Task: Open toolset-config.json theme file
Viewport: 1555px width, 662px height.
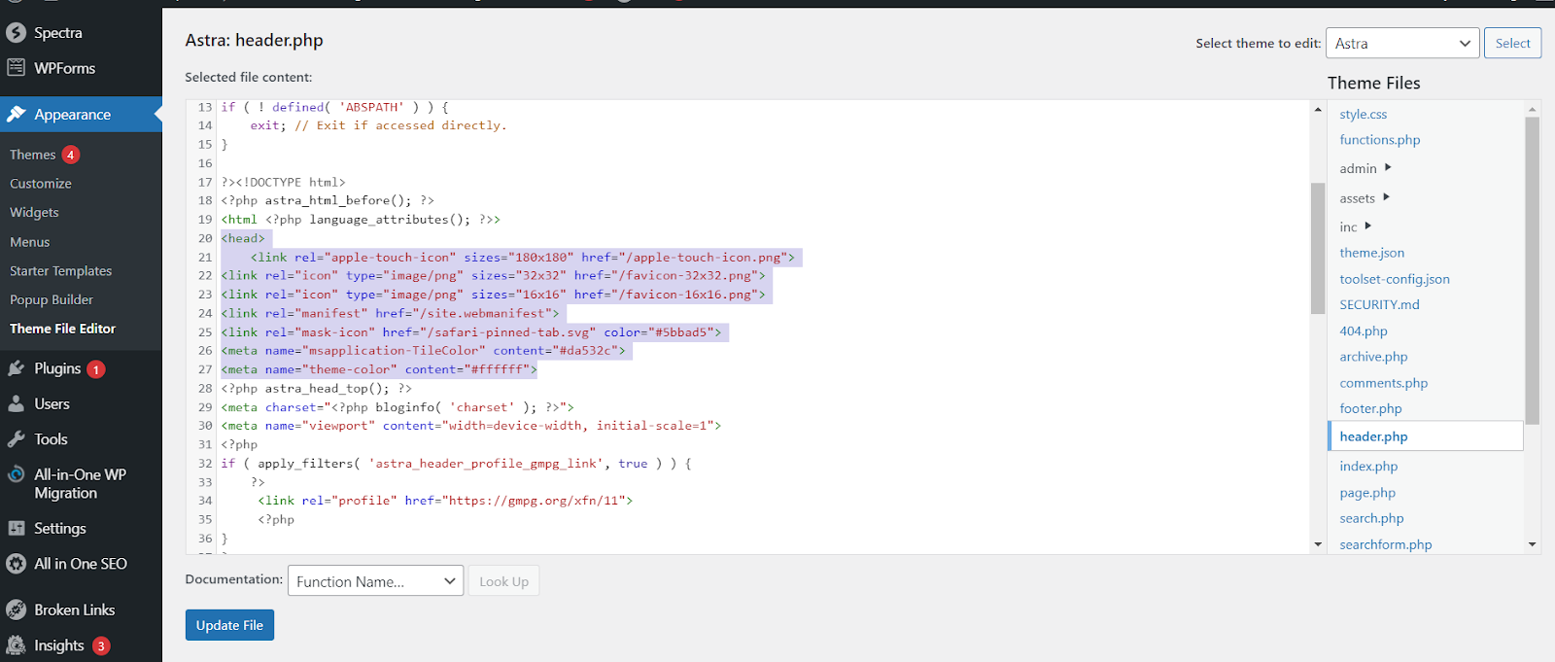Action: [1394, 279]
